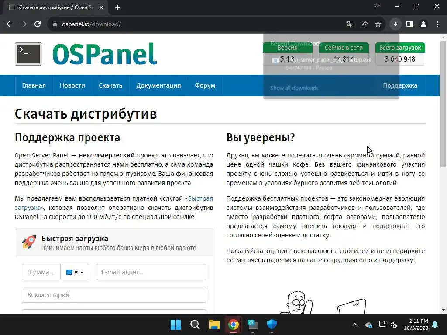The height and width of the screenshot is (335, 447).
Task: Open the monitor app in taskbar
Action: point(253,325)
